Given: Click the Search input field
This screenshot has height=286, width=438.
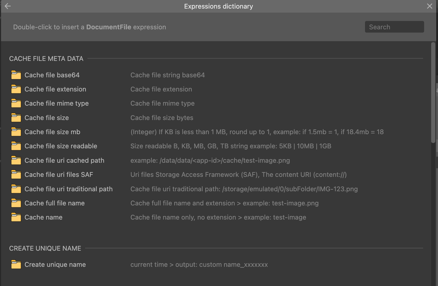Looking at the screenshot, I should [394, 27].
